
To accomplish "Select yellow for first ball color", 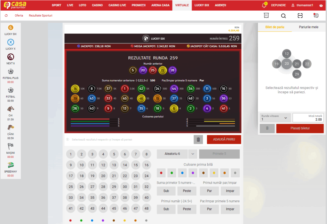I will [214, 173].
